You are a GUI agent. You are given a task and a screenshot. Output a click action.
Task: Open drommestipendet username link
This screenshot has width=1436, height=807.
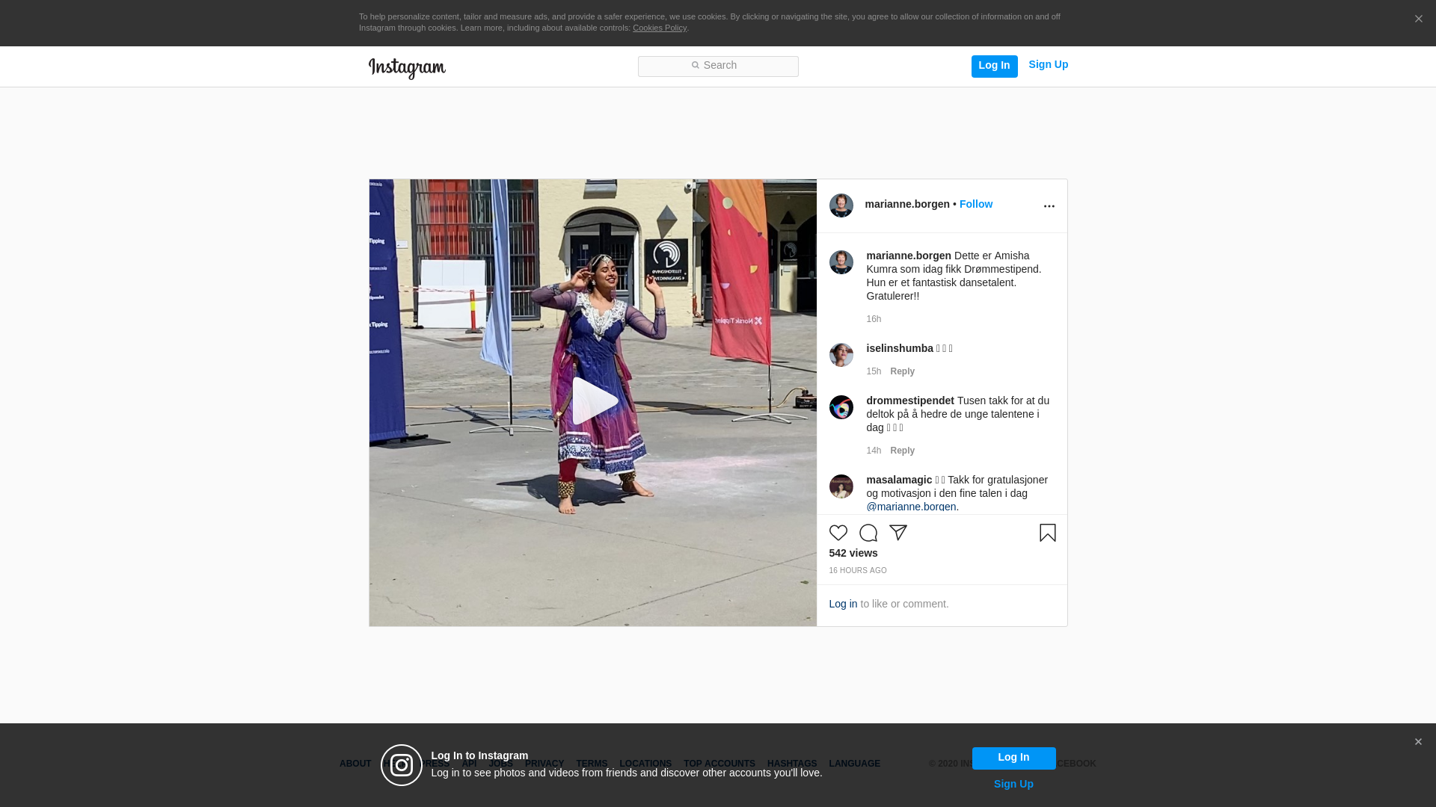point(910,401)
